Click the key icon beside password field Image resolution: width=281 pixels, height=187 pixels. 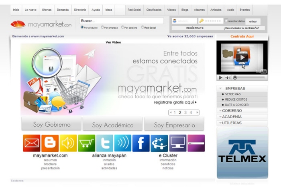[x=201, y=21]
